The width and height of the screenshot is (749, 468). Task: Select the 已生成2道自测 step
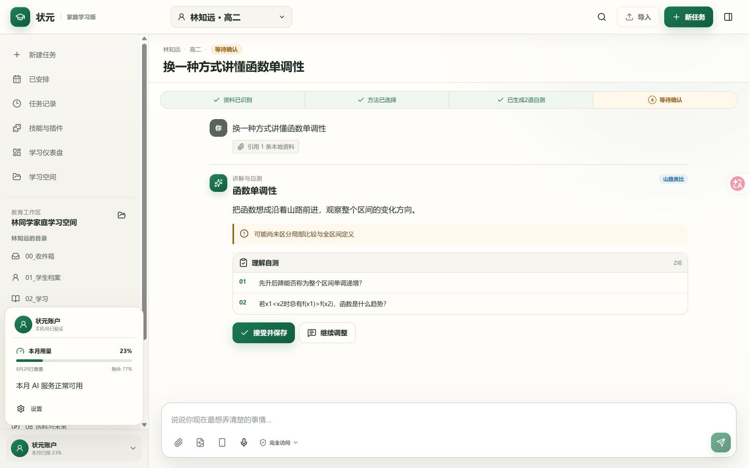point(521,100)
